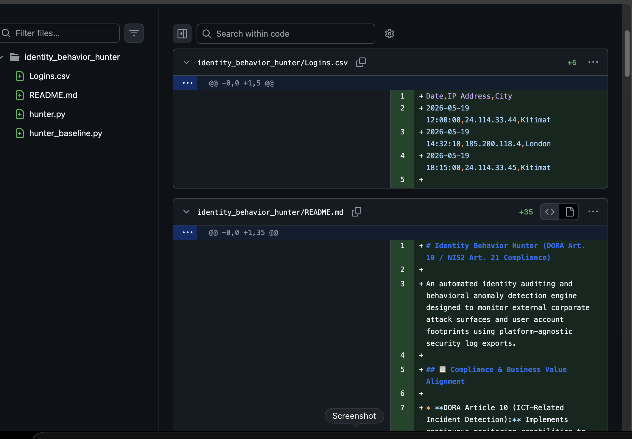
Task: Toggle the file tree sidebar panel icon
Action: pyautogui.click(x=182, y=34)
